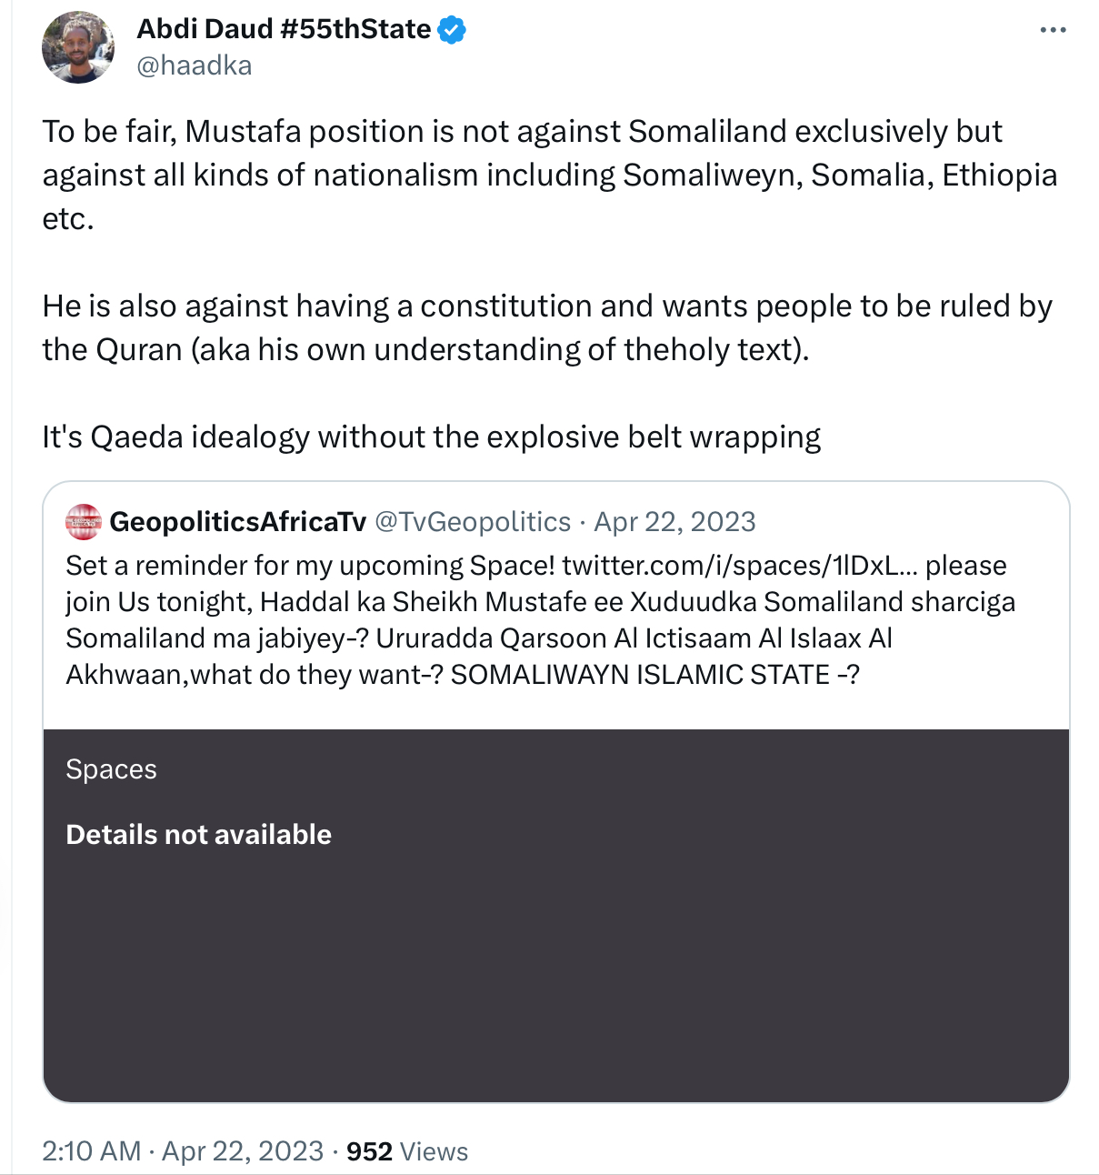The width and height of the screenshot is (1099, 1175).
Task: Open the GeopoliticsAfricaTv account name
Action: pos(238,521)
